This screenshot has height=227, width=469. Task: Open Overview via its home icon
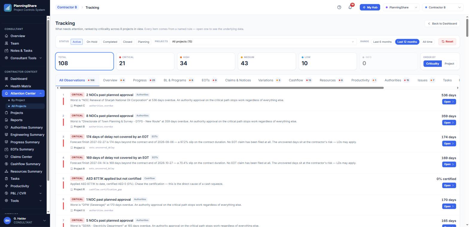pos(7,36)
